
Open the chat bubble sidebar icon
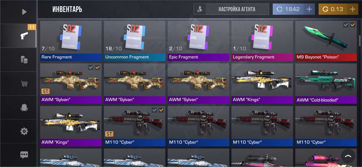(x=24, y=155)
